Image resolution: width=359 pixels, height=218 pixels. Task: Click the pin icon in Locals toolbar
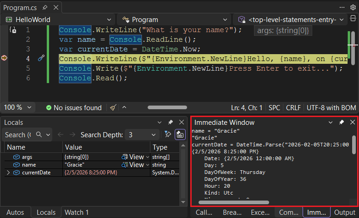(x=168, y=134)
